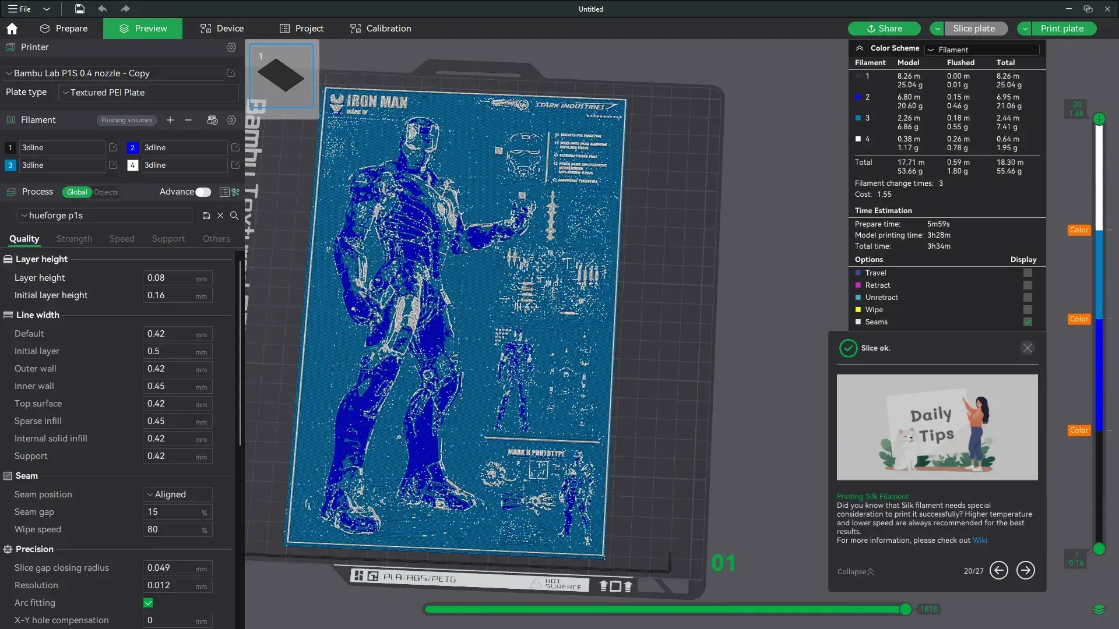Search process settings with magnifier icon
Image resolution: width=1119 pixels, height=629 pixels.
coord(234,215)
